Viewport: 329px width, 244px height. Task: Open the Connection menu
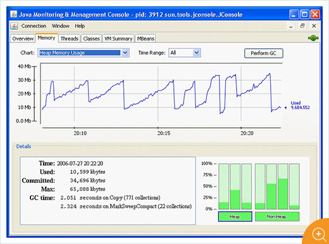coord(34,26)
